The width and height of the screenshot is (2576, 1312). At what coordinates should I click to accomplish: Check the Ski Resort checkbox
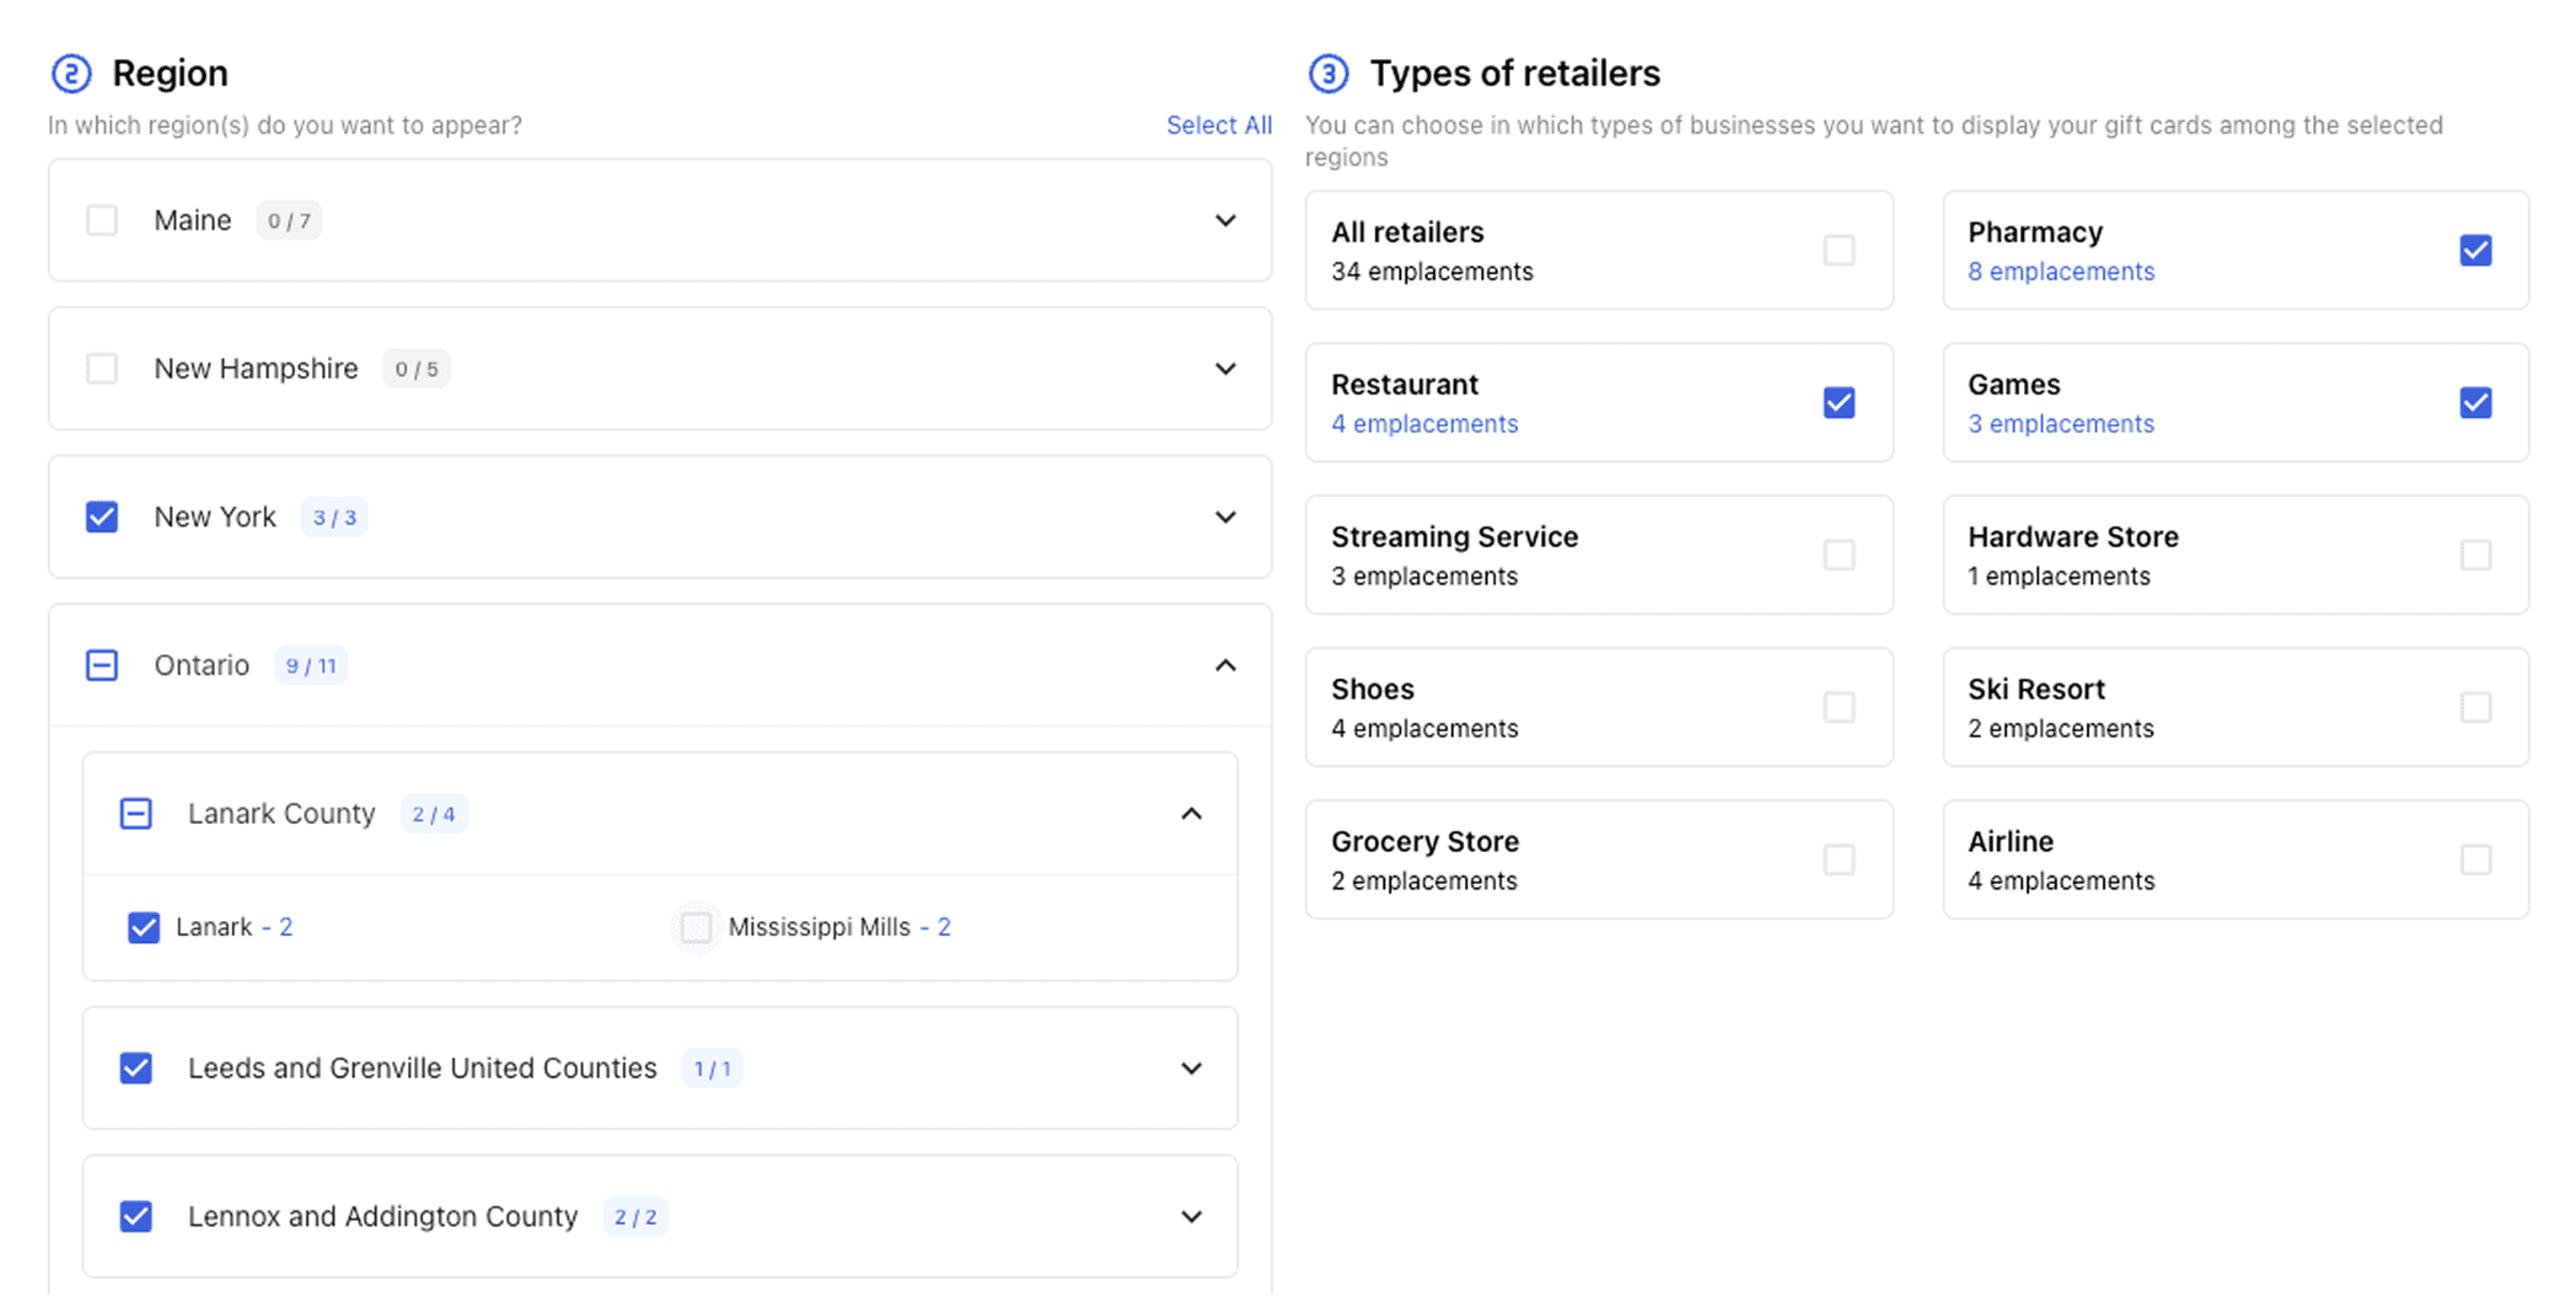click(x=2476, y=707)
